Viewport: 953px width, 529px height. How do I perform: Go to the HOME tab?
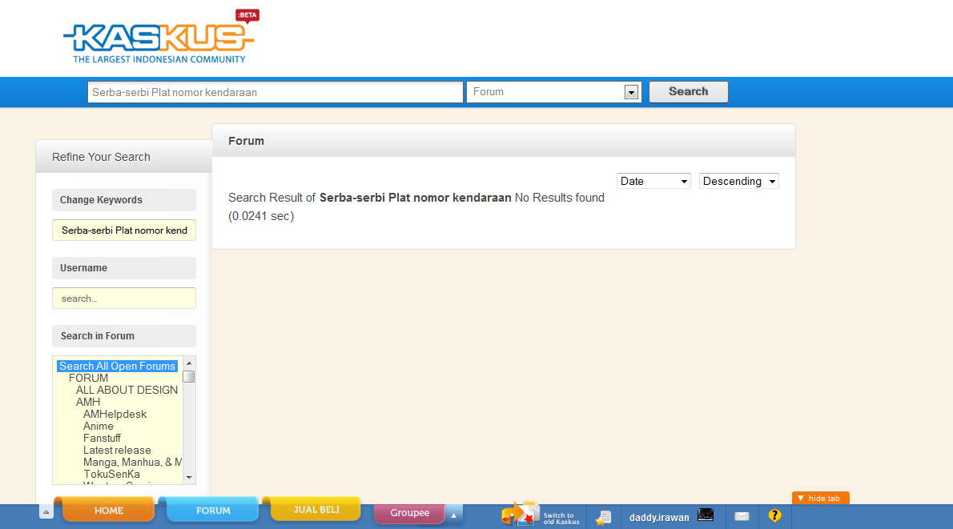[109, 510]
